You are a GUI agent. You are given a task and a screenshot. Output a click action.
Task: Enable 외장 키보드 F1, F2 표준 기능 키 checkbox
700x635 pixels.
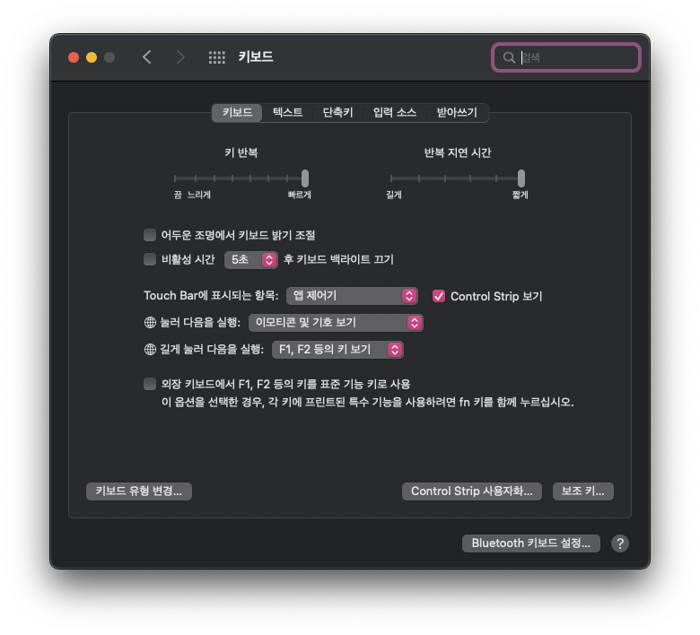coord(150,384)
